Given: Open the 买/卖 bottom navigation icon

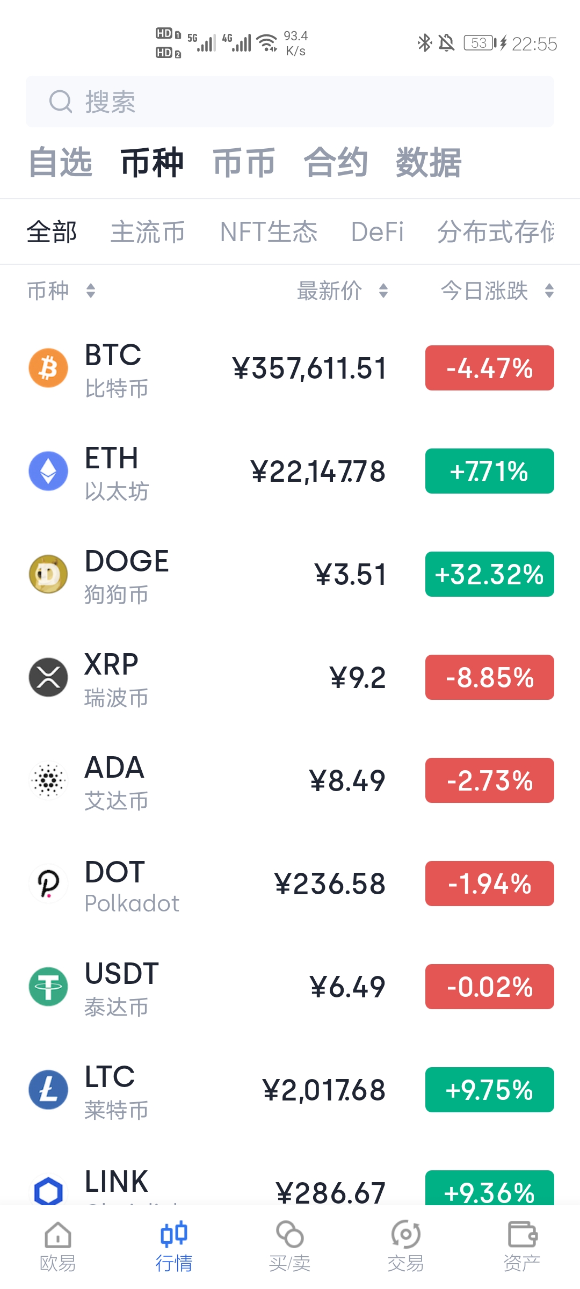Looking at the screenshot, I should coord(290,1235).
